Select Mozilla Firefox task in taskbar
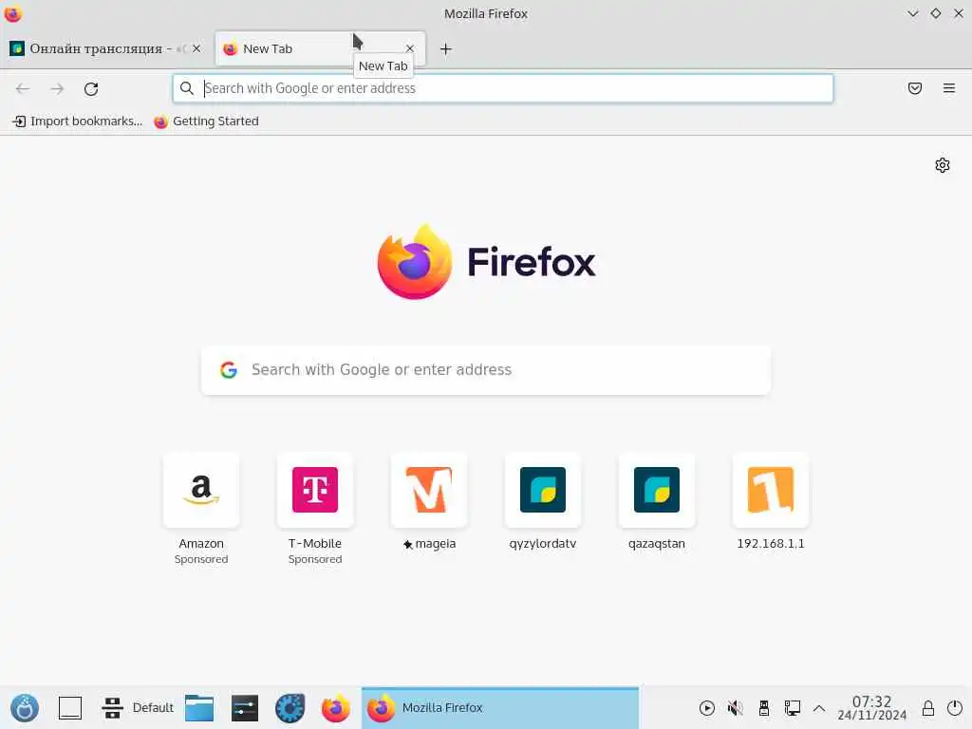 pyautogui.click(x=499, y=708)
